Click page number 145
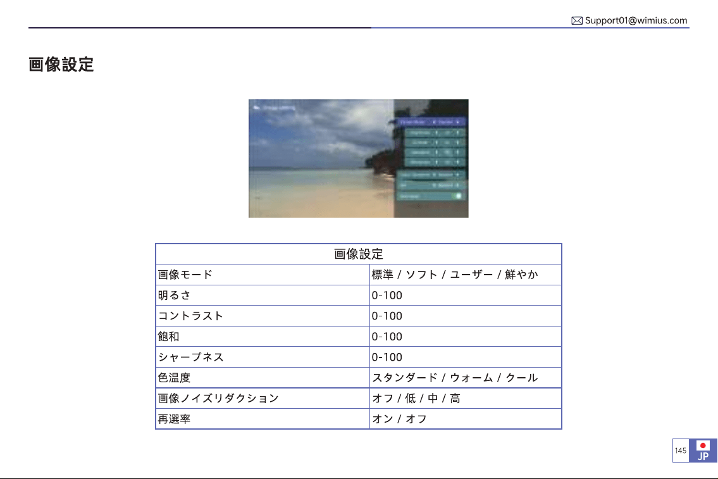The image size is (718, 479). point(681,451)
